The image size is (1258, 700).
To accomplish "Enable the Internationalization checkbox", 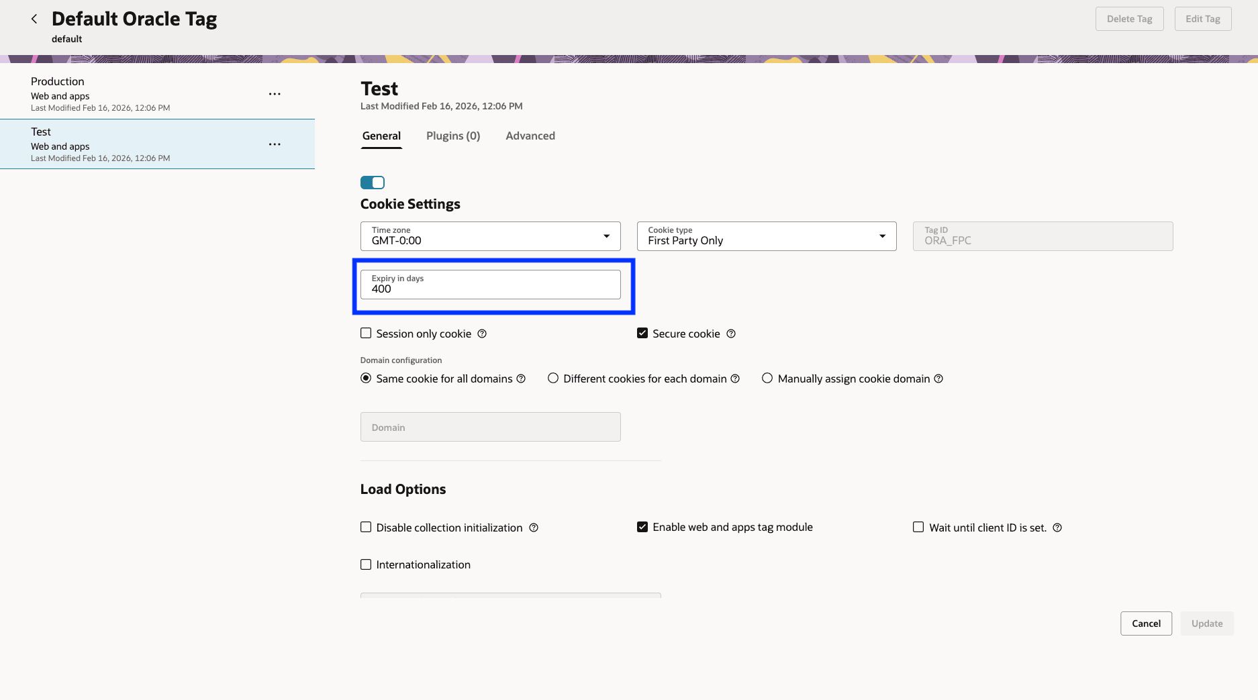I will [x=366, y=564].
